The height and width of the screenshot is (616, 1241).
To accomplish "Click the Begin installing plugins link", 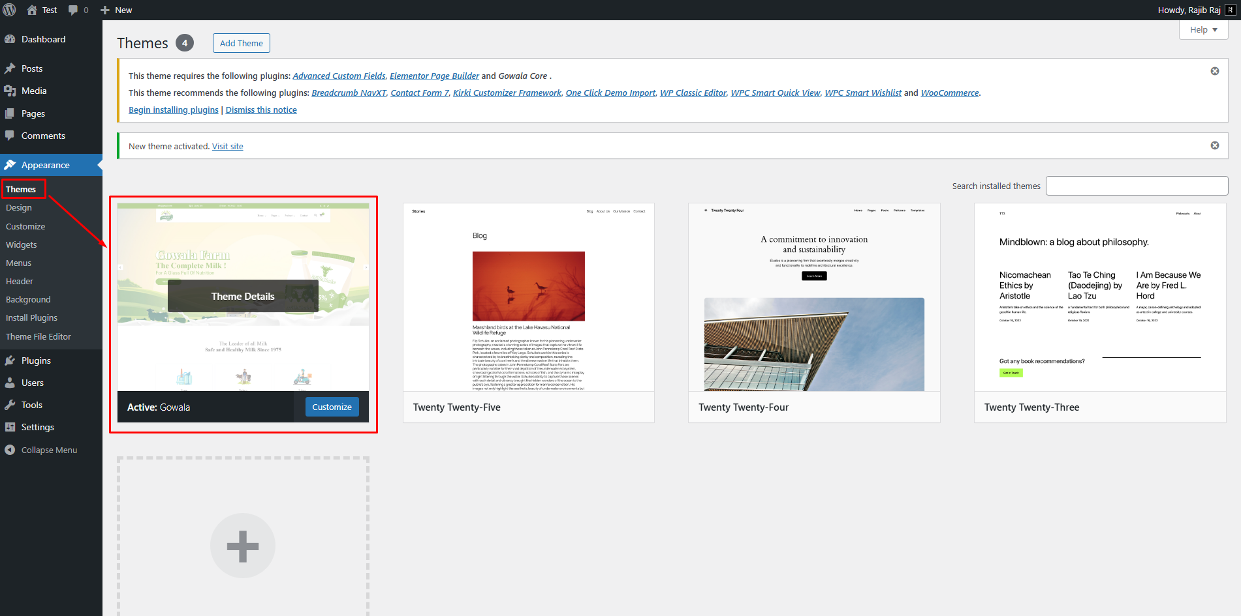I will (173, 110).
